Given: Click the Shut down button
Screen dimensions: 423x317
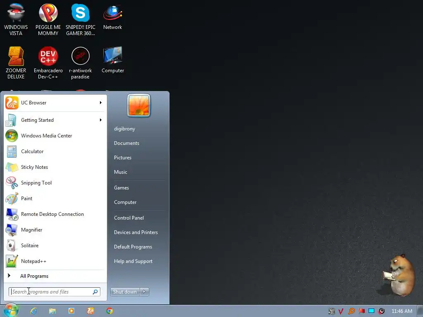Looking at the screenshot, I should point(125,292).
